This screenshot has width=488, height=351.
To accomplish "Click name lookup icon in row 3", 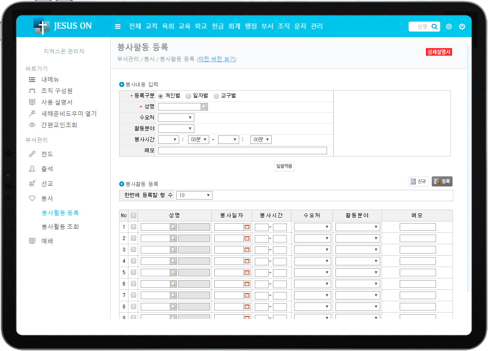I will [173, 250].
